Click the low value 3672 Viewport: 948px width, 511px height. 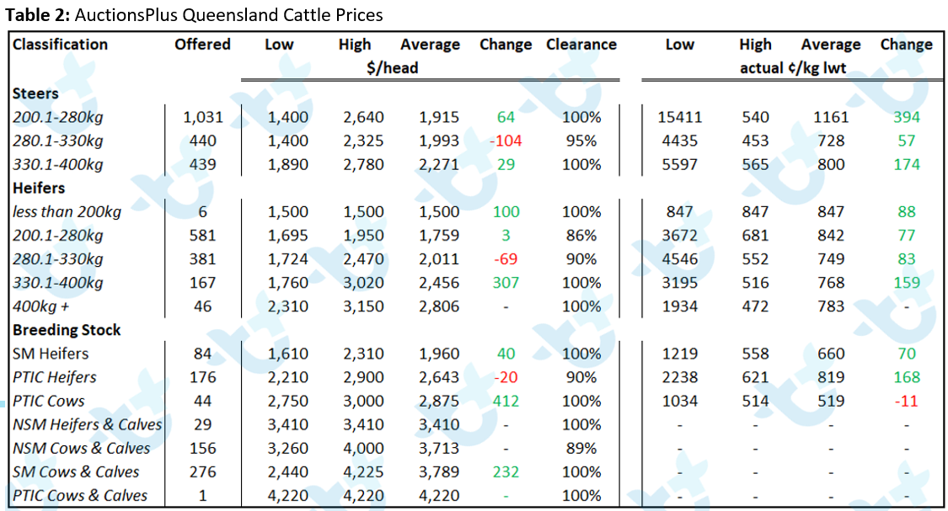(679, 236)
